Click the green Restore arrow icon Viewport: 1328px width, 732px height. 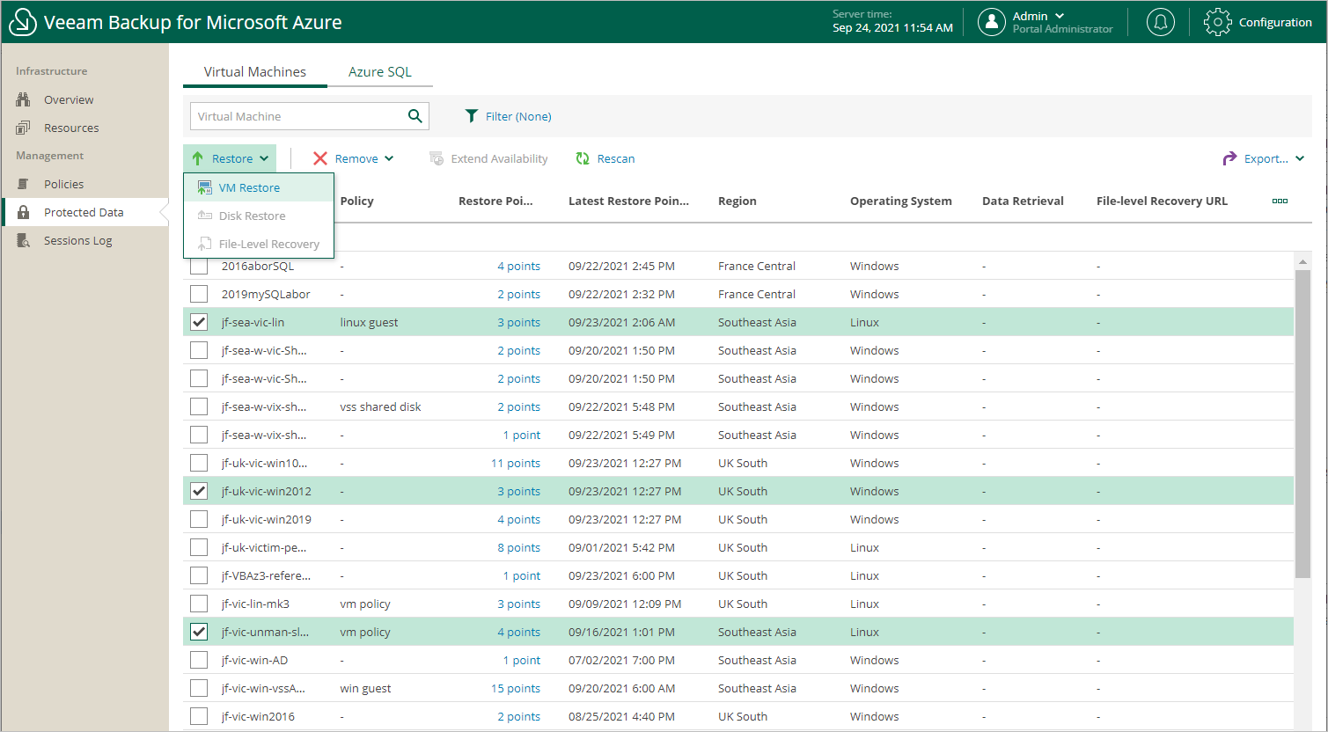pyautogui.click(x=198, y=158)
